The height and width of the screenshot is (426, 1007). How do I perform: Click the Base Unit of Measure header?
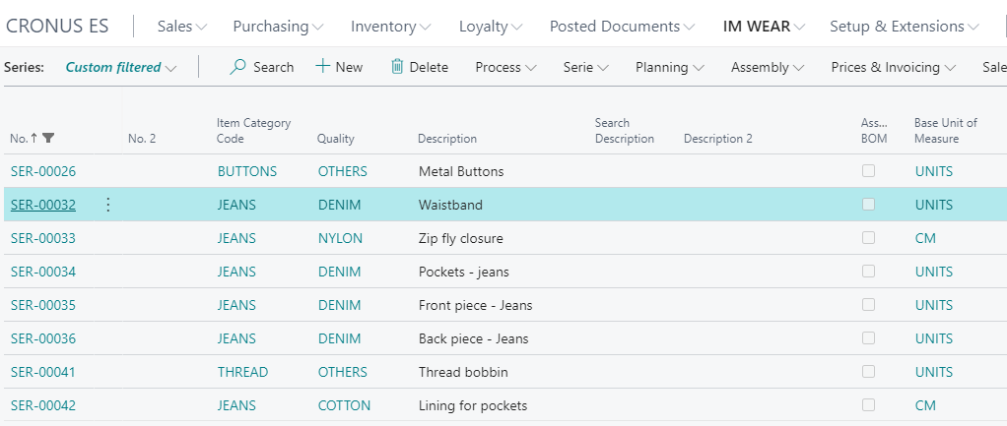tap(945, 130)
